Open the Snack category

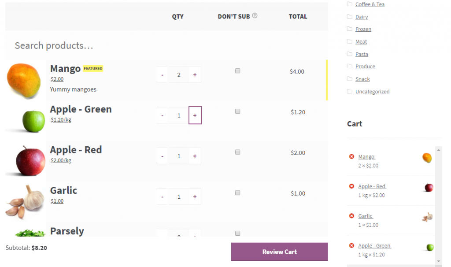pyautogui.click(x=362, y=79)
